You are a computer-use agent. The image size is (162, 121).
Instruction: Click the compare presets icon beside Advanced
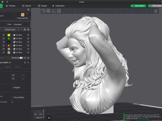coord(28,58)
